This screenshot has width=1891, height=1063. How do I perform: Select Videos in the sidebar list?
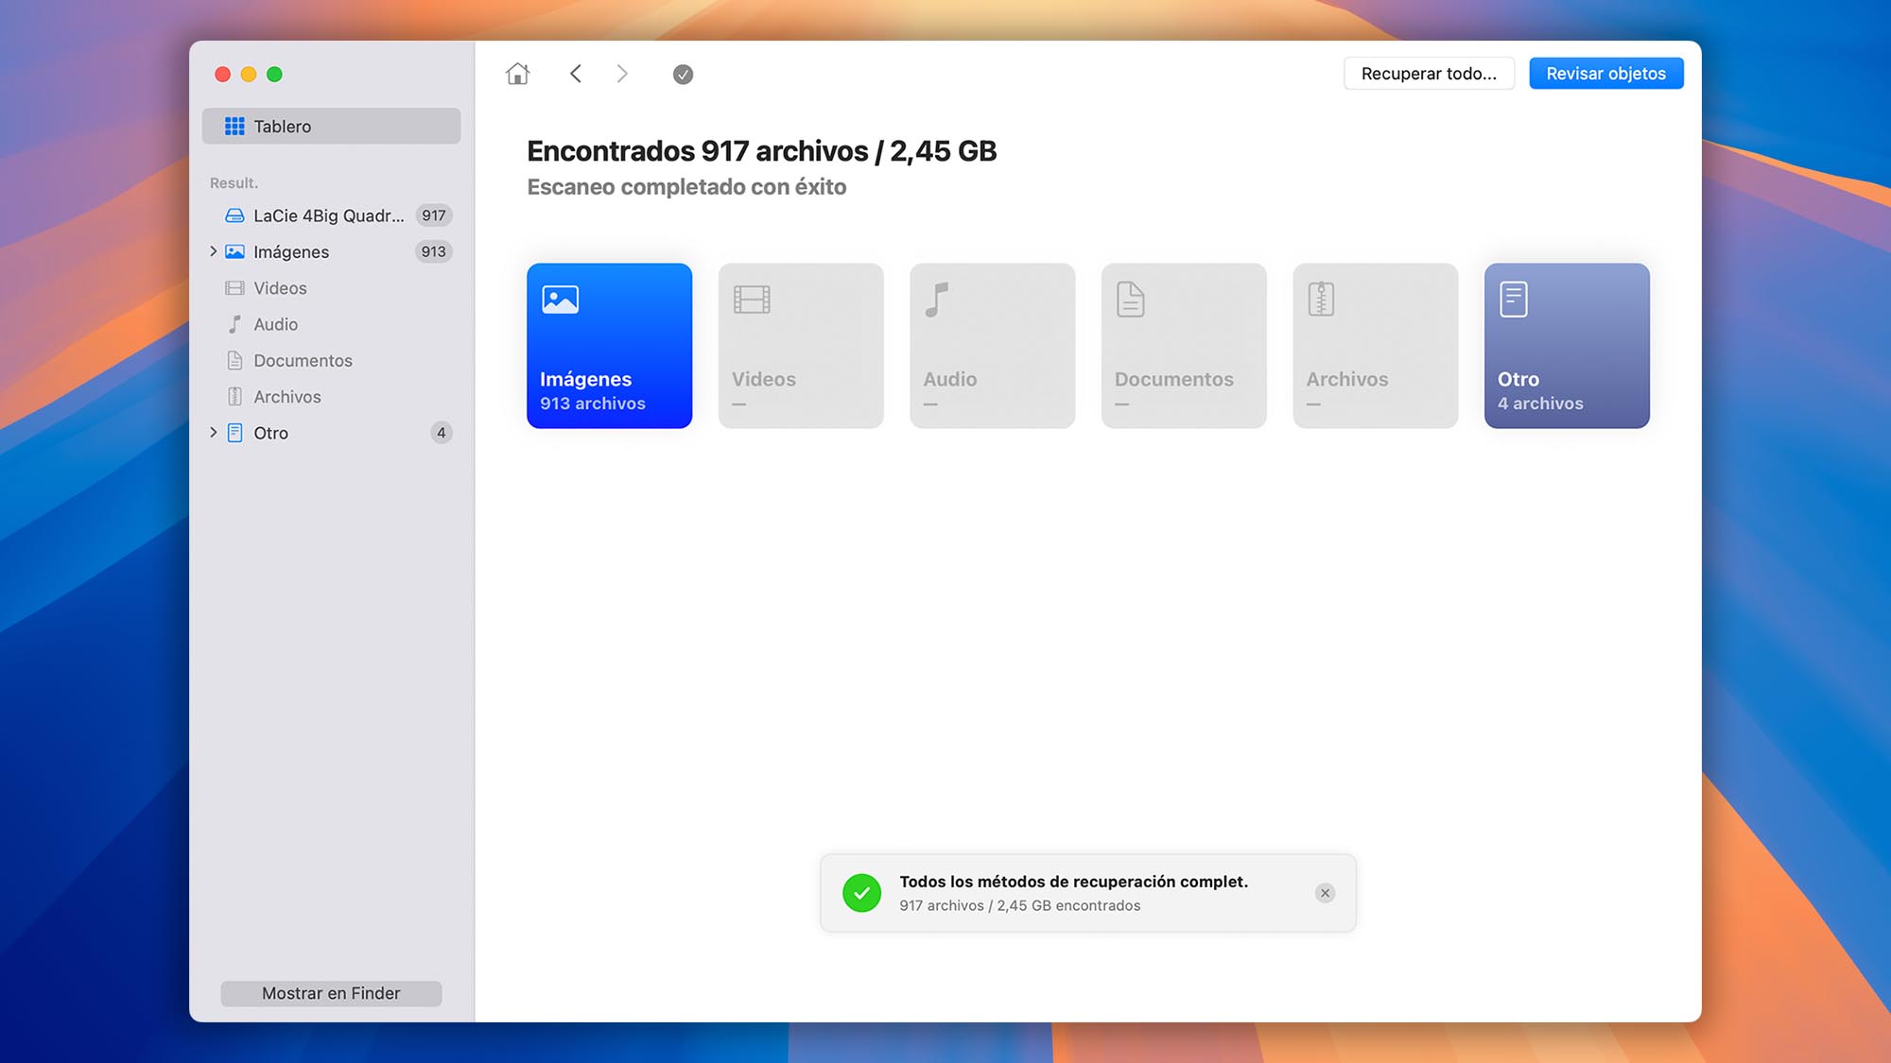point(331,288)
